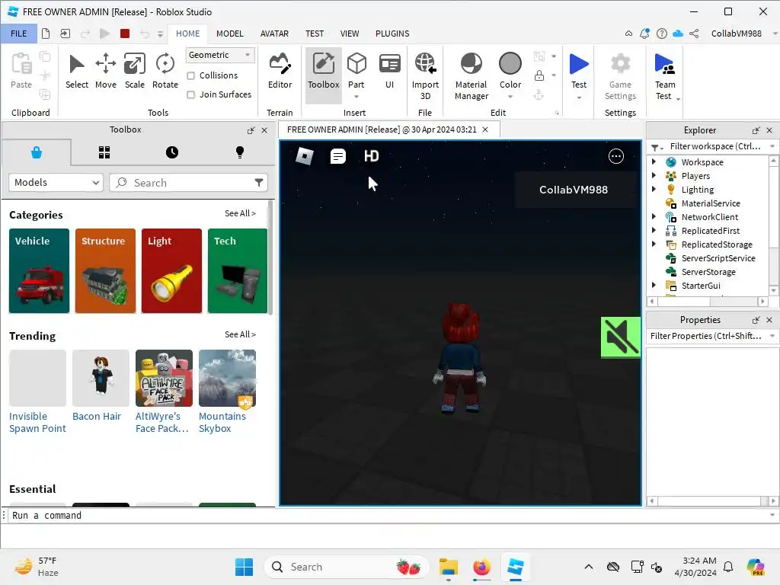Open the Explorer filter dropdown arrow
This screenshot has width=780, height=585.
772,146
